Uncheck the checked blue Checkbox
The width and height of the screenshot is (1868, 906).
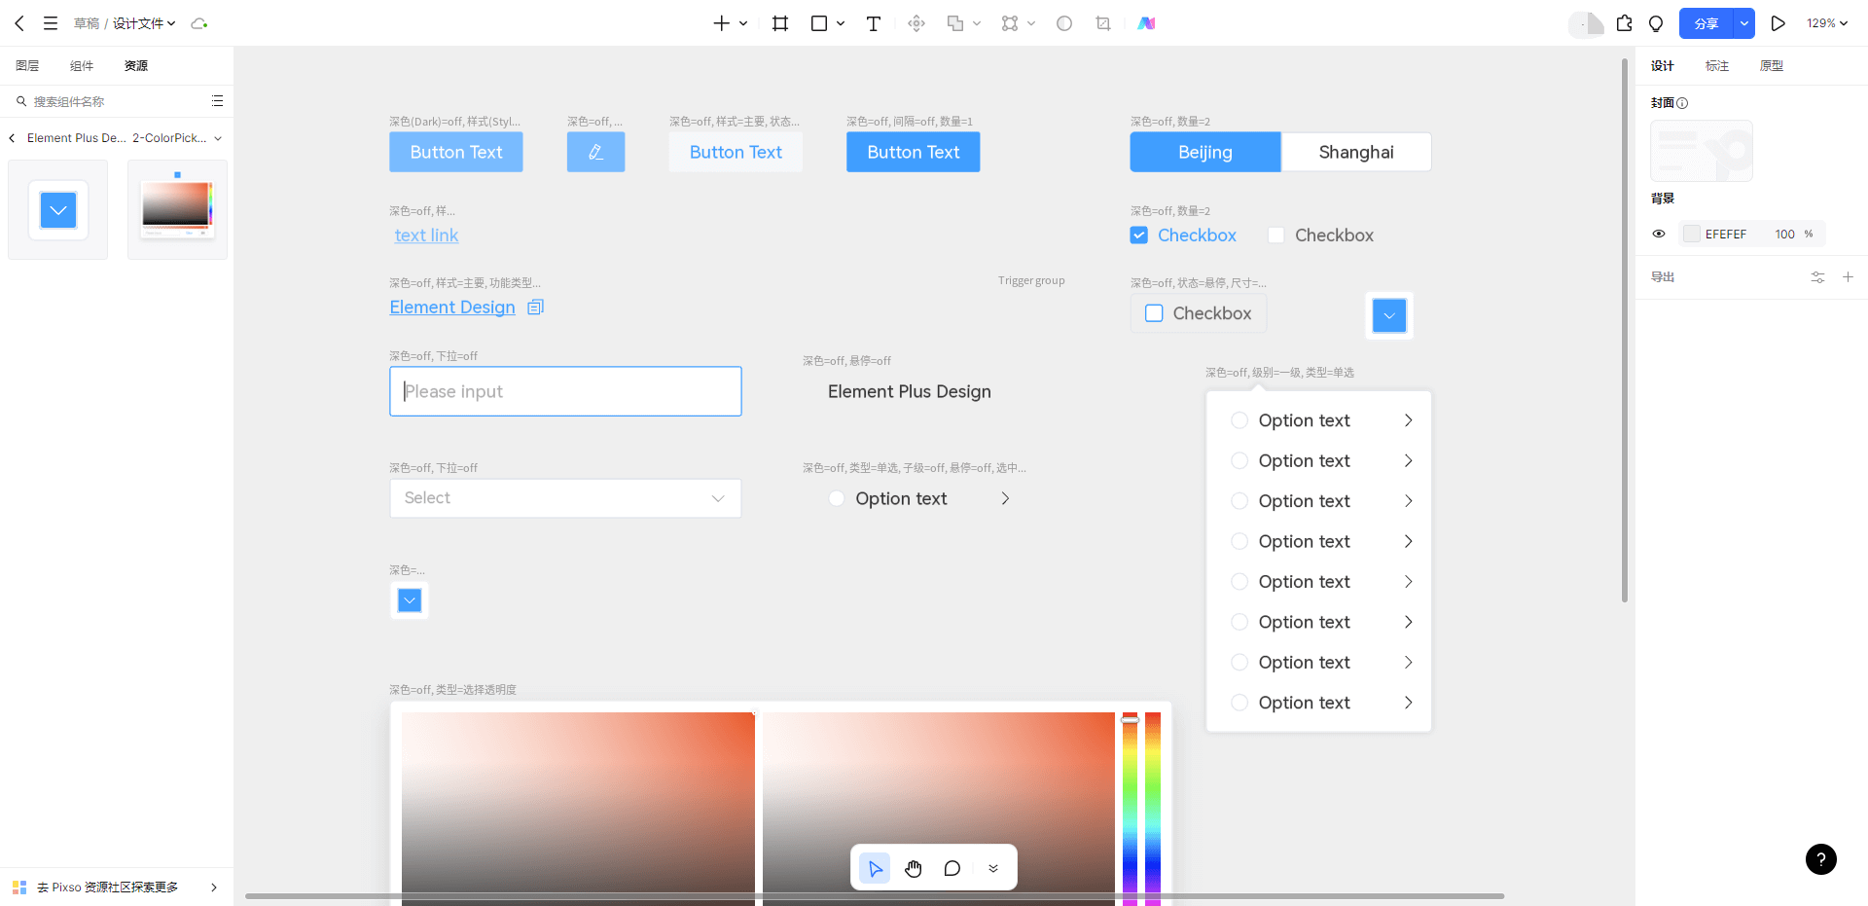[1139, 236]
